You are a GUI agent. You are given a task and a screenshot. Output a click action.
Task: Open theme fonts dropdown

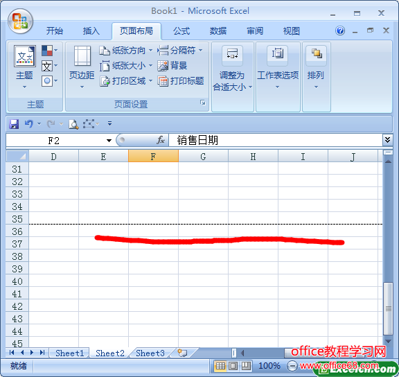(x=49, y=66)
